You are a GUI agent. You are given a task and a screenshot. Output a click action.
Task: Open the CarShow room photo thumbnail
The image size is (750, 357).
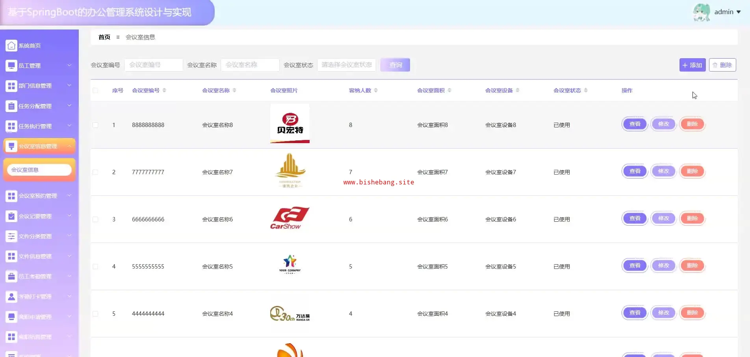point(290,218)
